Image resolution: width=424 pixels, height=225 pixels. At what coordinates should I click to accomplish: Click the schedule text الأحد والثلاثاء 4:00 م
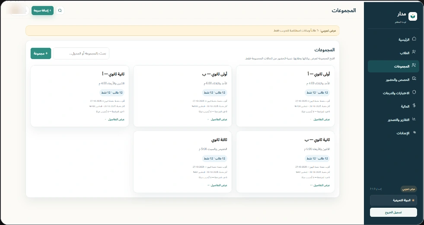coord(318,83)
